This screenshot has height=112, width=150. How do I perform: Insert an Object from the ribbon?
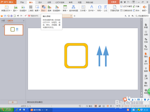pos(136,6)
